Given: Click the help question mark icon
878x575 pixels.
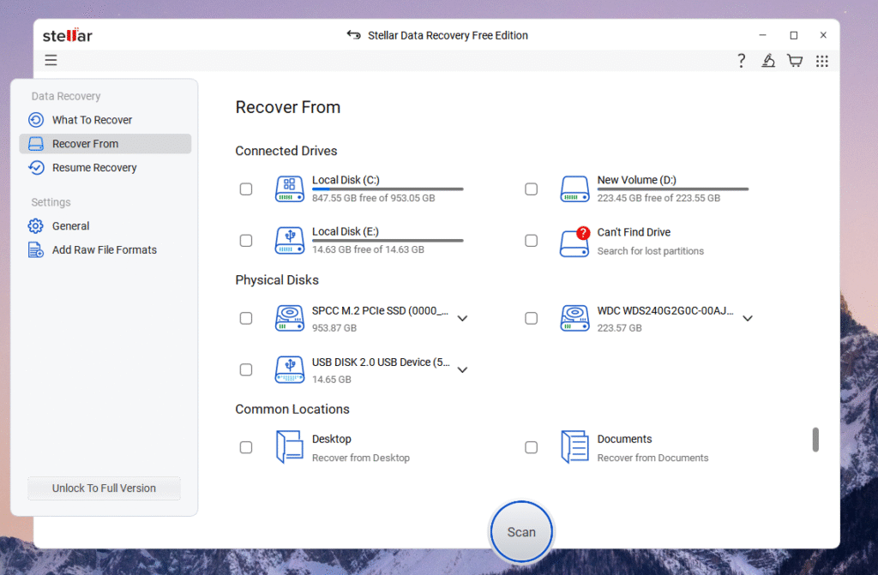Looking at the screenshot, I should 742,61.
